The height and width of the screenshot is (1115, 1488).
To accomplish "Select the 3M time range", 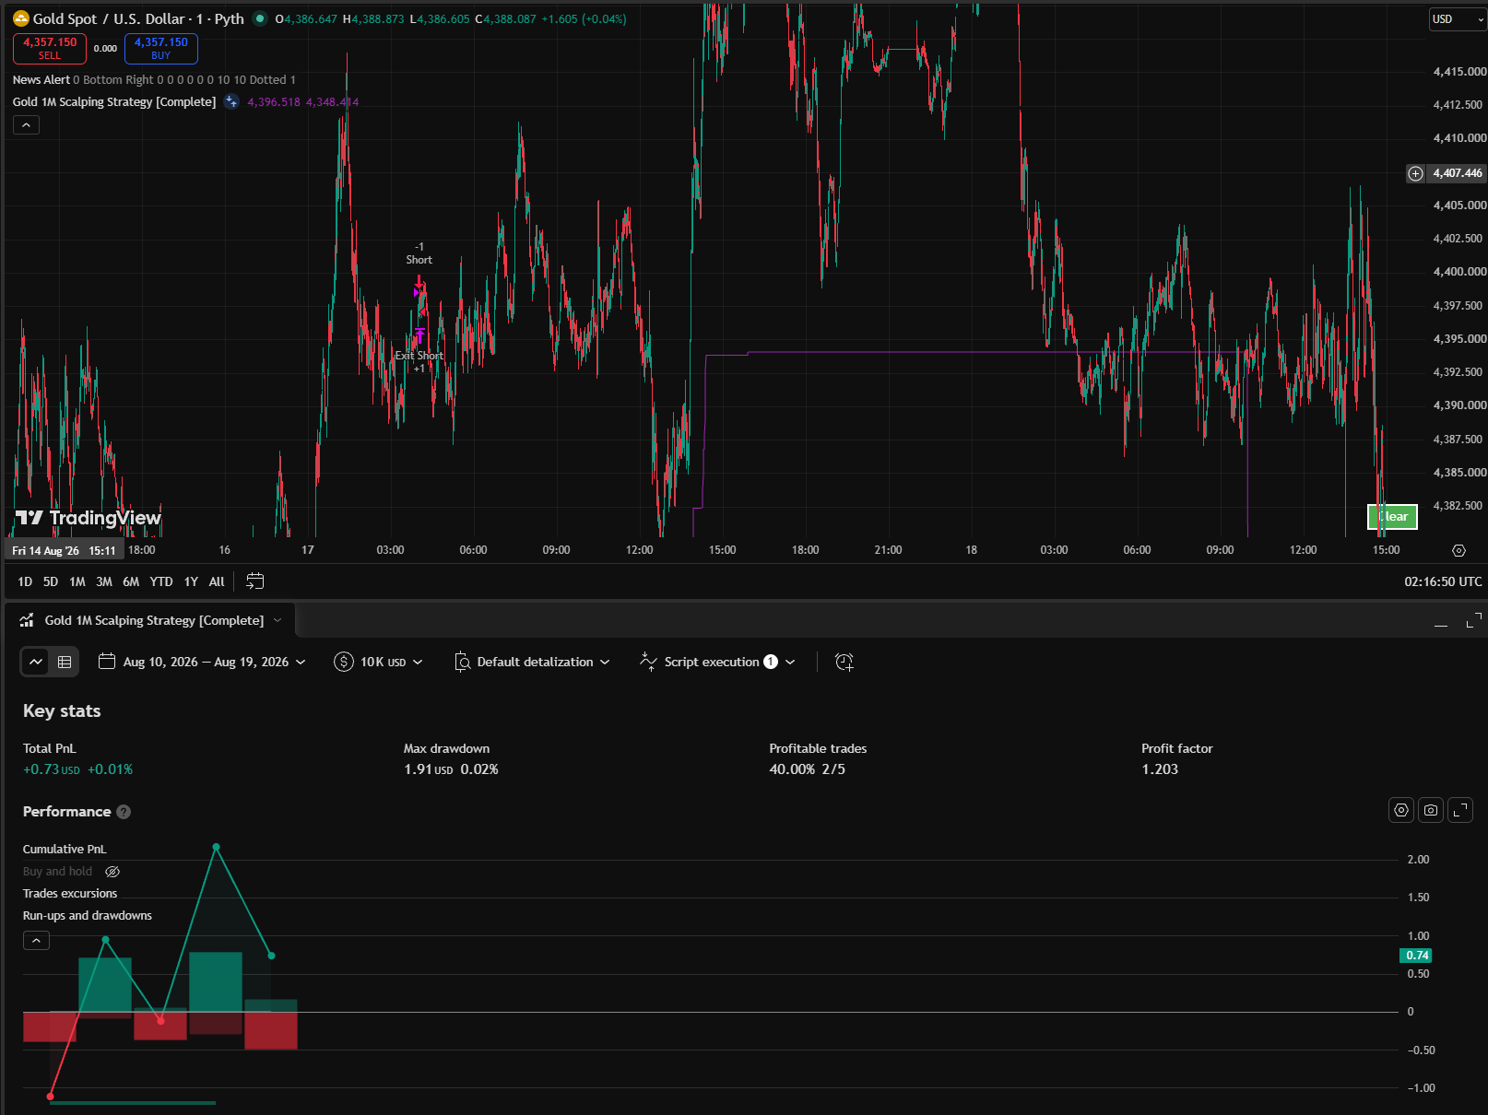I will pyautogui.click(x=104, y=581).
